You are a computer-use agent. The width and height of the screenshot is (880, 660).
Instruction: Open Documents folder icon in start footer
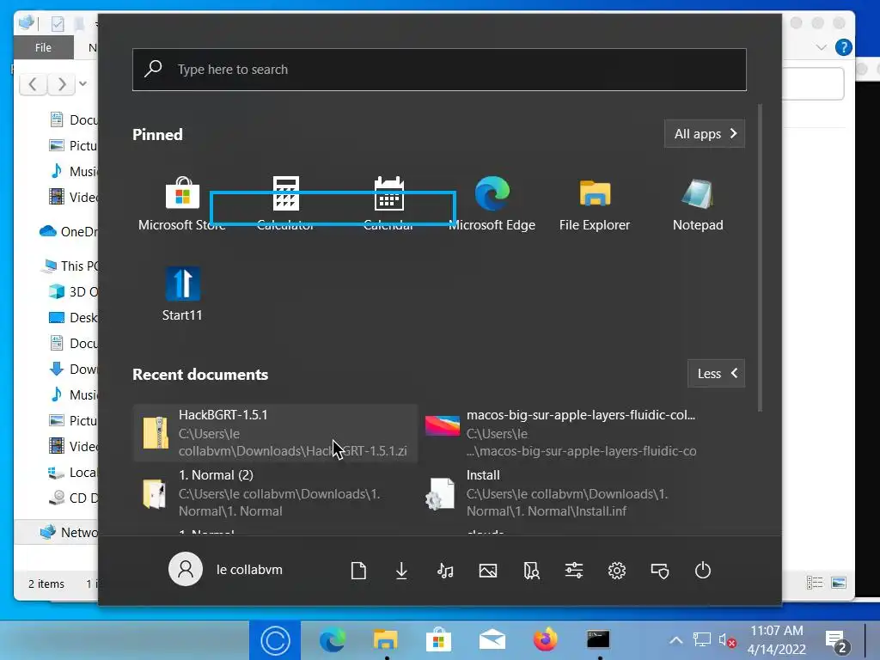pos(358,571)
